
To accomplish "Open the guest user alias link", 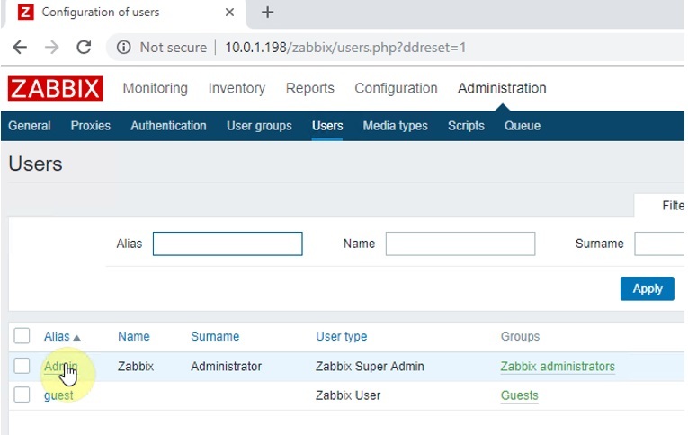I will coord(58,395).
